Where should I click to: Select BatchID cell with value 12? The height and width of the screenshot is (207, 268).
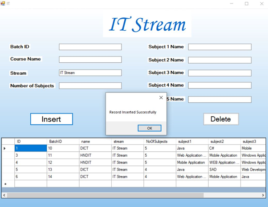63,162
